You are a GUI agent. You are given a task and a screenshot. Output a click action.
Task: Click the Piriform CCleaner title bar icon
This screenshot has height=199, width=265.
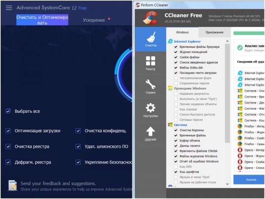click(x=137, y=5)
